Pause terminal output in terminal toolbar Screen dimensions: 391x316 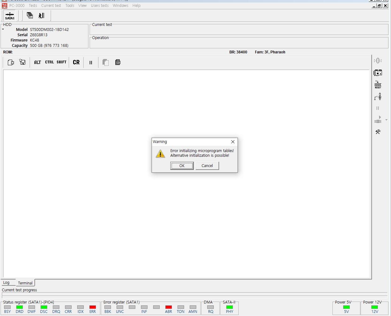coord(91,62)
